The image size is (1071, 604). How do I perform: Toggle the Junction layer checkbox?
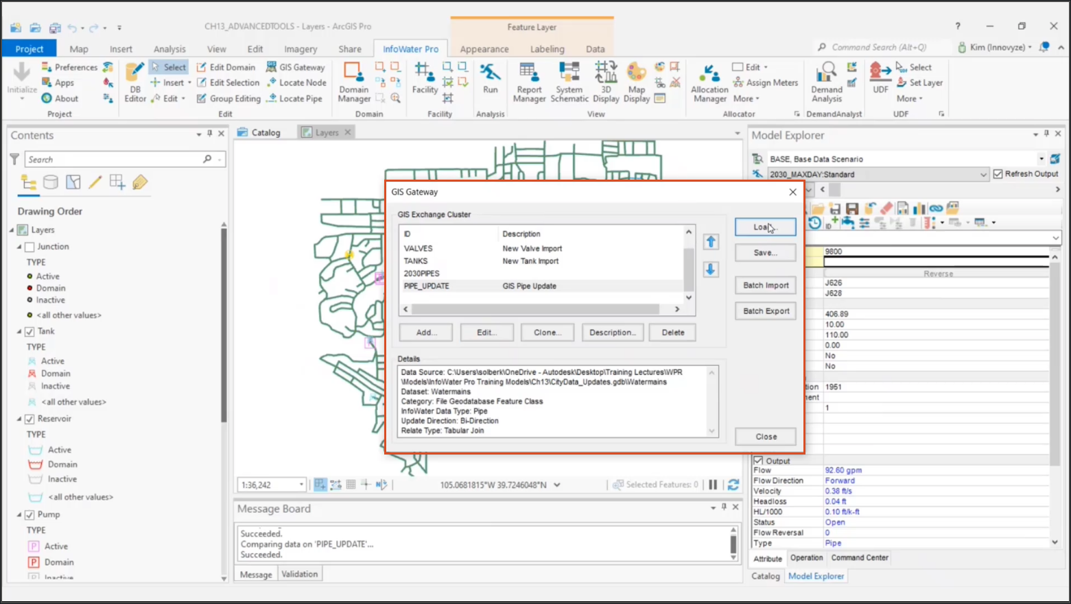(x=30, y=247)
